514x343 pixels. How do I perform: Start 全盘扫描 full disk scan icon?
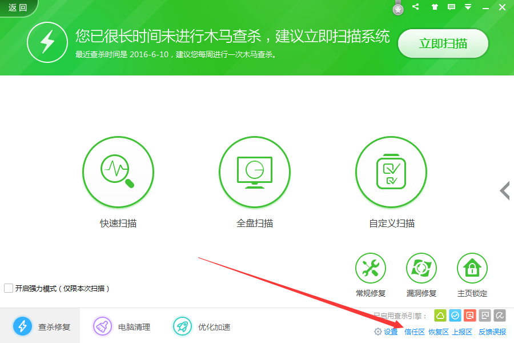point(255,172)
